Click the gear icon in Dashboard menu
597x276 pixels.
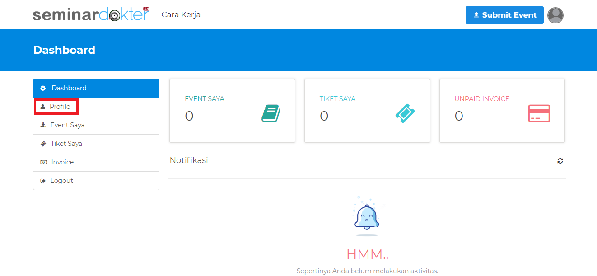43,88
